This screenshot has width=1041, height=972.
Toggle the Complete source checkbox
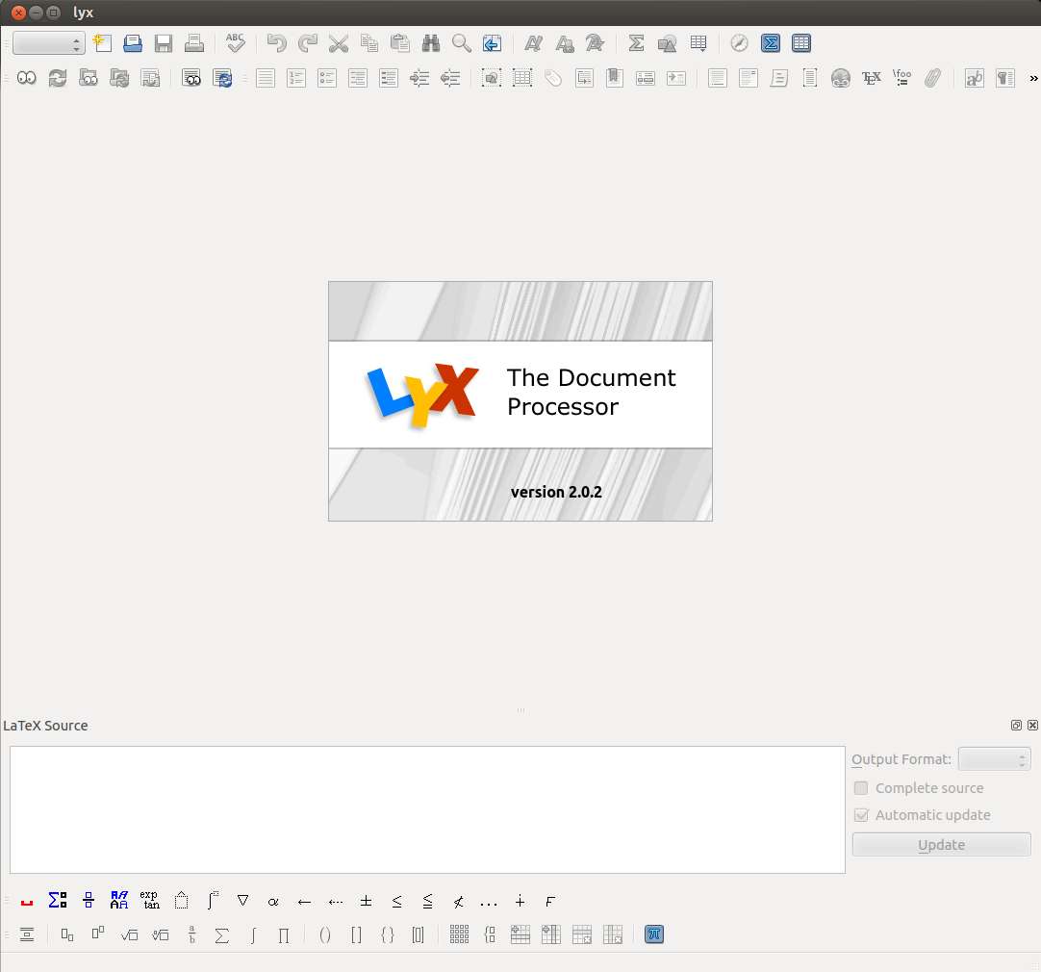pos(861,788)
